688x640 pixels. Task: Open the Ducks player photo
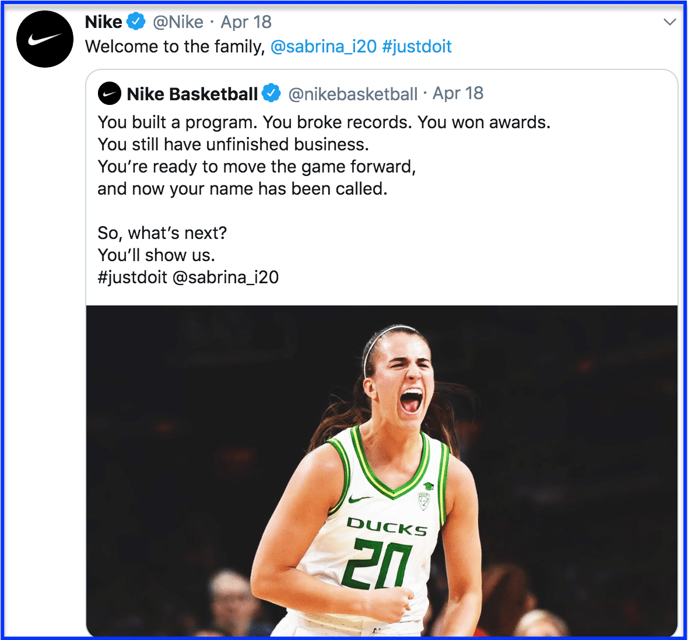(382, 471)
